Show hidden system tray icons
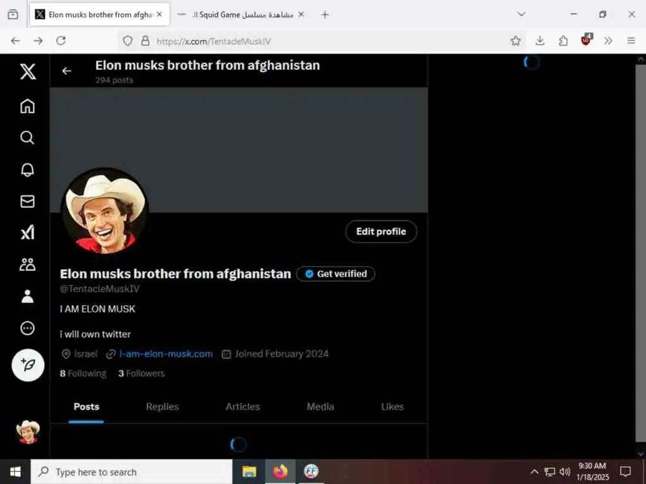Screen dimensions: 646x484 click(534, 471)
